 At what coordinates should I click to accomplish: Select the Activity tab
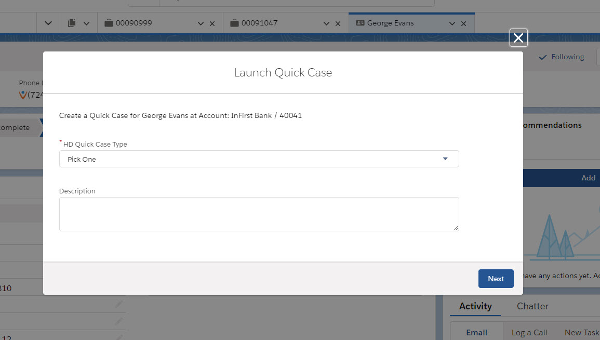tap(475, 306)
